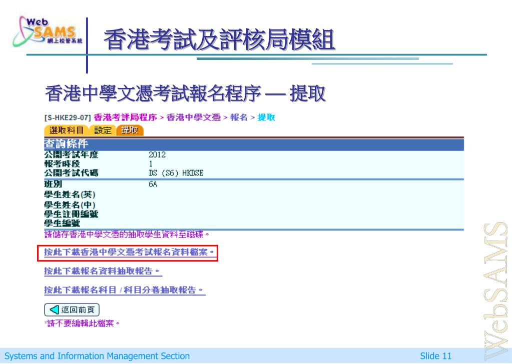Click the 學生姓名(中) label
Viewport: 512px width, 364px height.
(70, 205)
